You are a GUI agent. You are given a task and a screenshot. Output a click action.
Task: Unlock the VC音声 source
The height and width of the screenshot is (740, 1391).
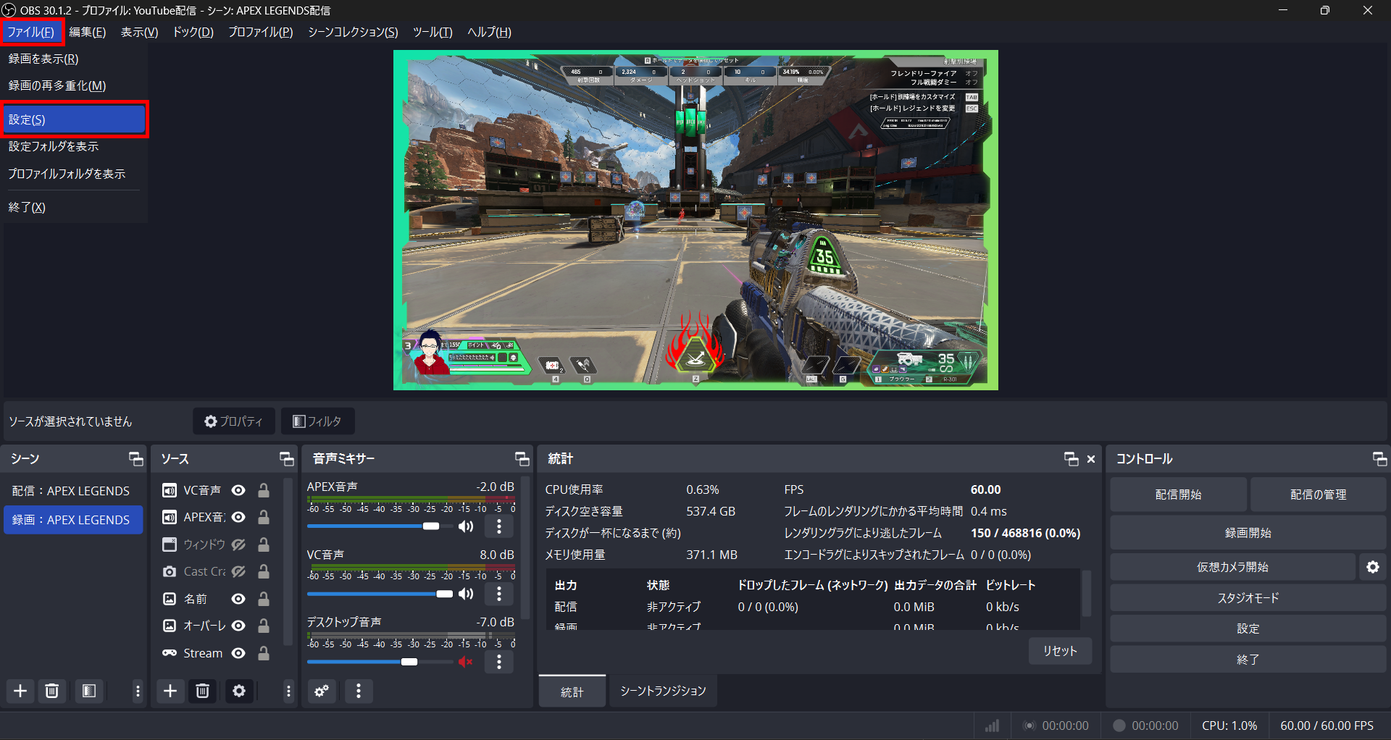click(x=264, y=490)
